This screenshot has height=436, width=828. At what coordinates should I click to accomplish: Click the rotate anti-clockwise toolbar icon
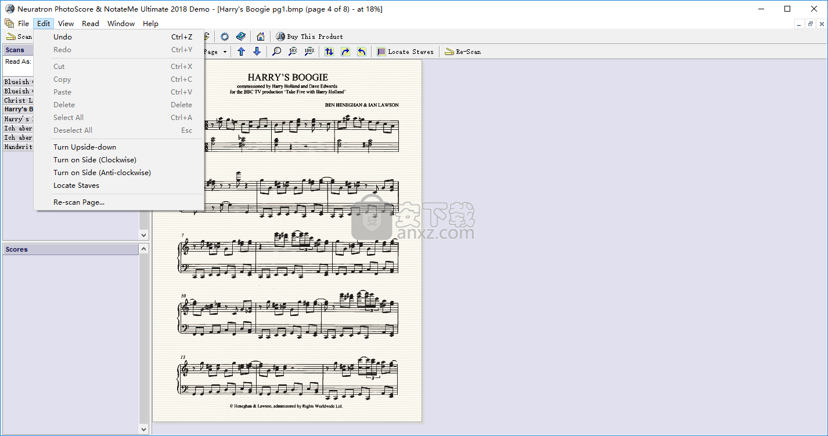(x=361, y=52)
